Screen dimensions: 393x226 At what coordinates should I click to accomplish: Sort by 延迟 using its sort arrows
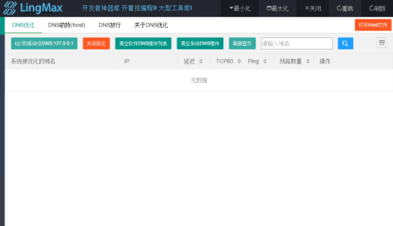point(200,61)
